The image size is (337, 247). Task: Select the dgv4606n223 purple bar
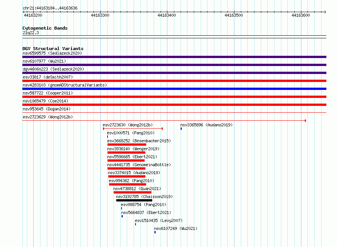pyautogui.click(x=174, y=73)
